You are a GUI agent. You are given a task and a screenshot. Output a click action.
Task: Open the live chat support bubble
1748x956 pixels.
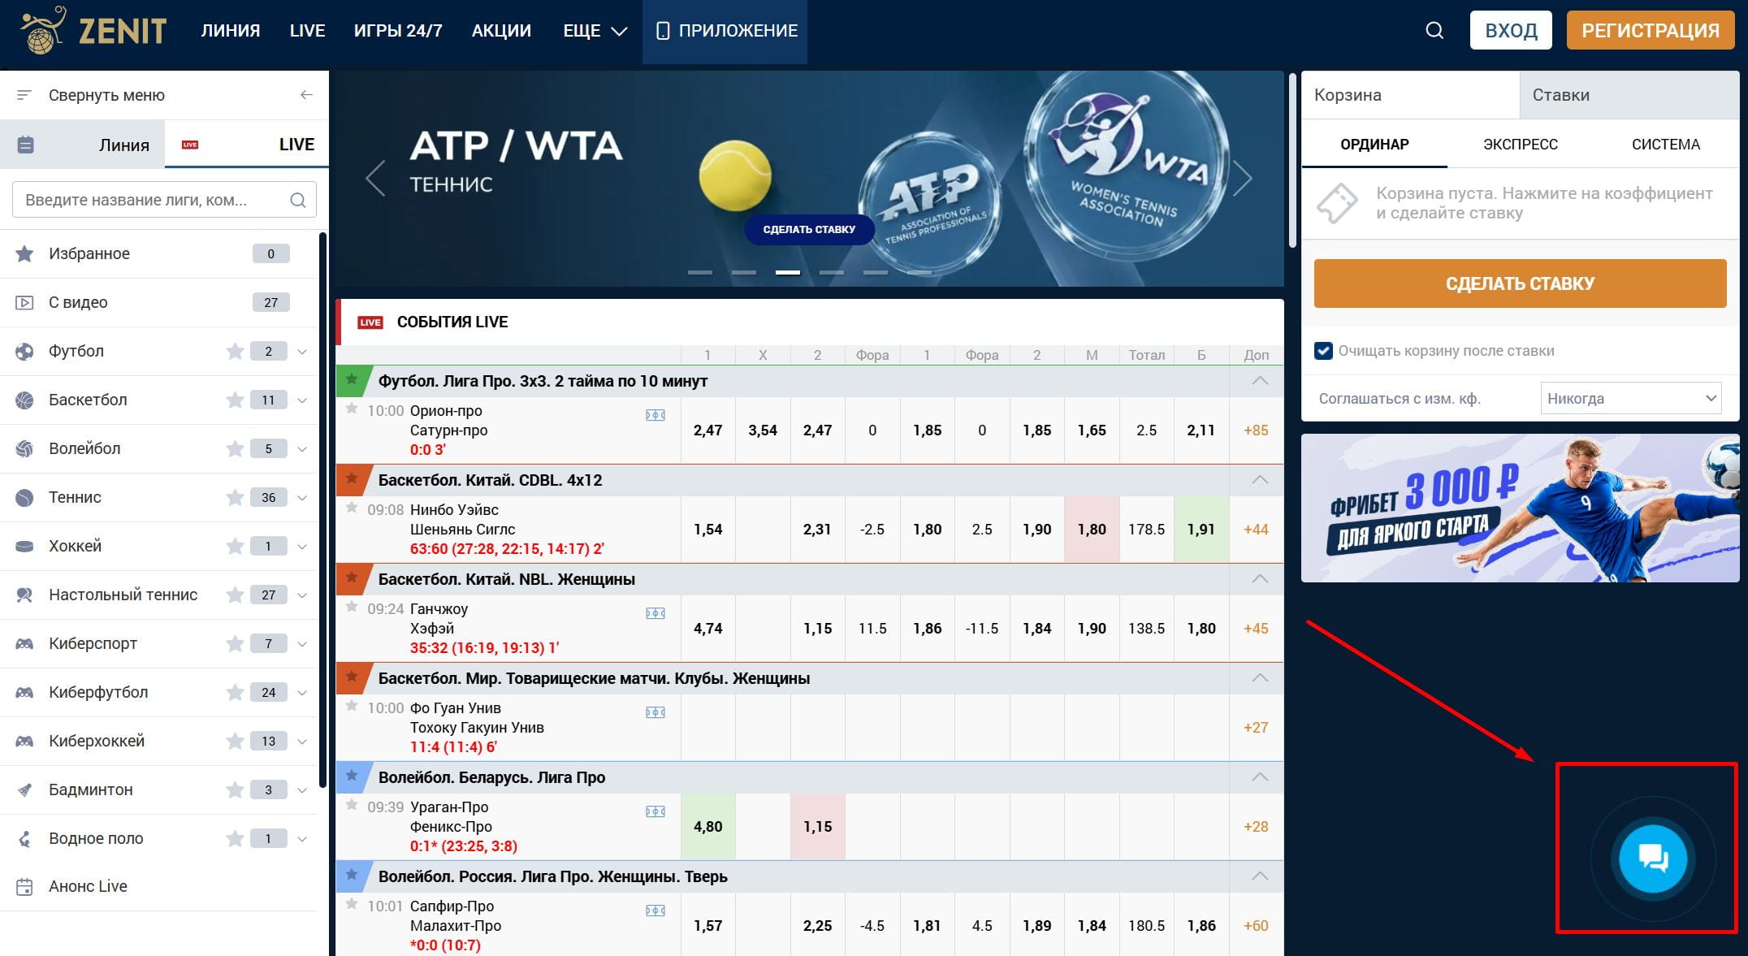(x=1652, y=858)
